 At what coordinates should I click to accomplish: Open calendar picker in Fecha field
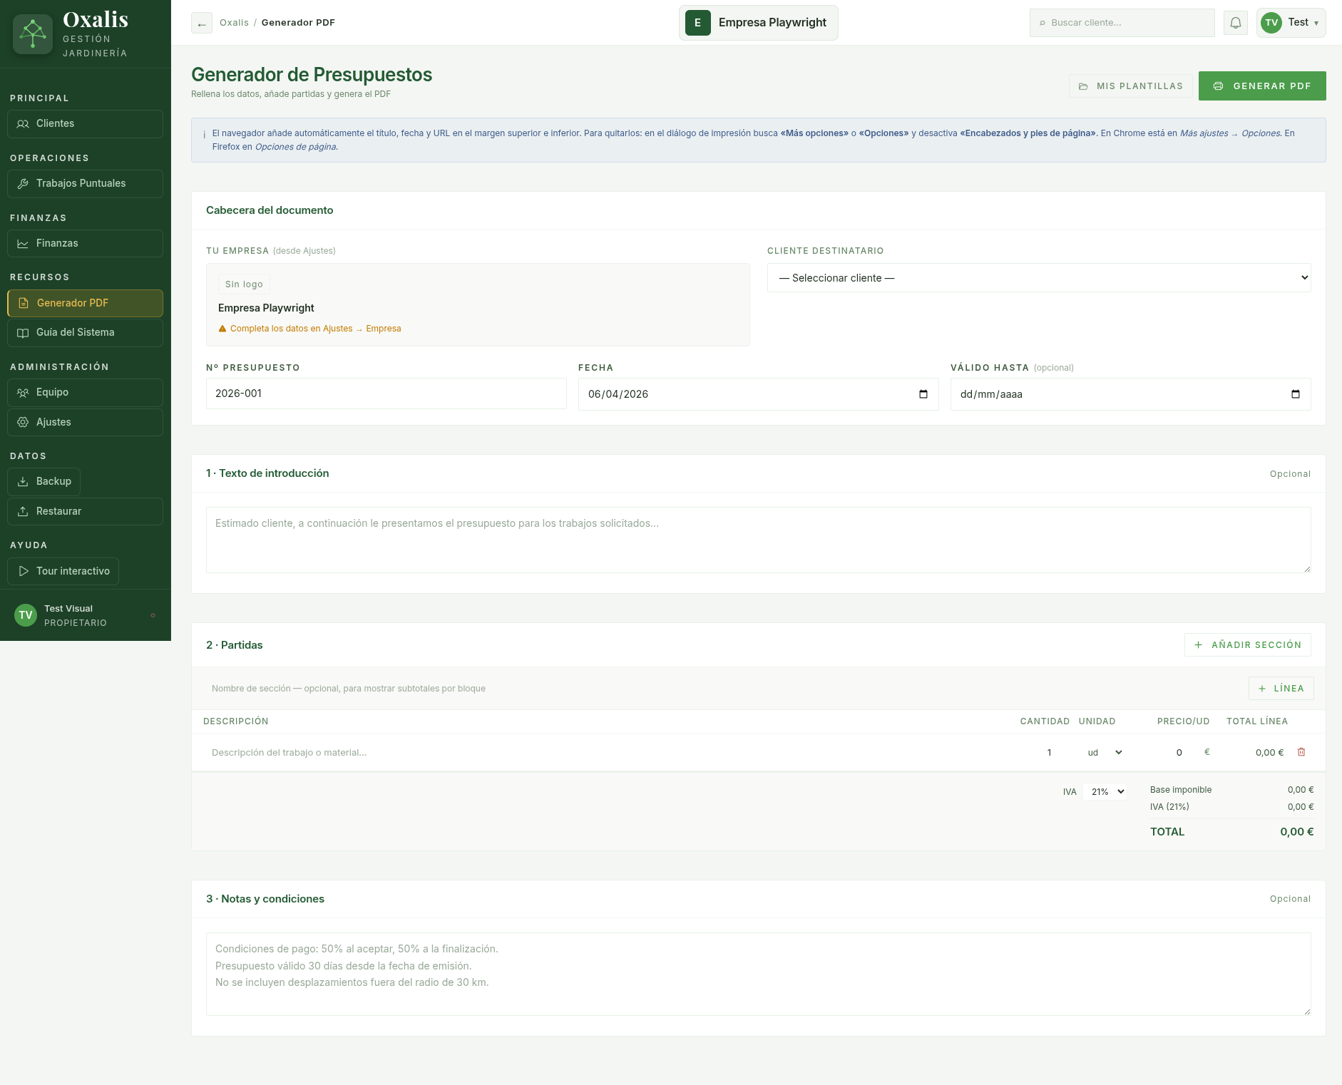click(923, 394)
